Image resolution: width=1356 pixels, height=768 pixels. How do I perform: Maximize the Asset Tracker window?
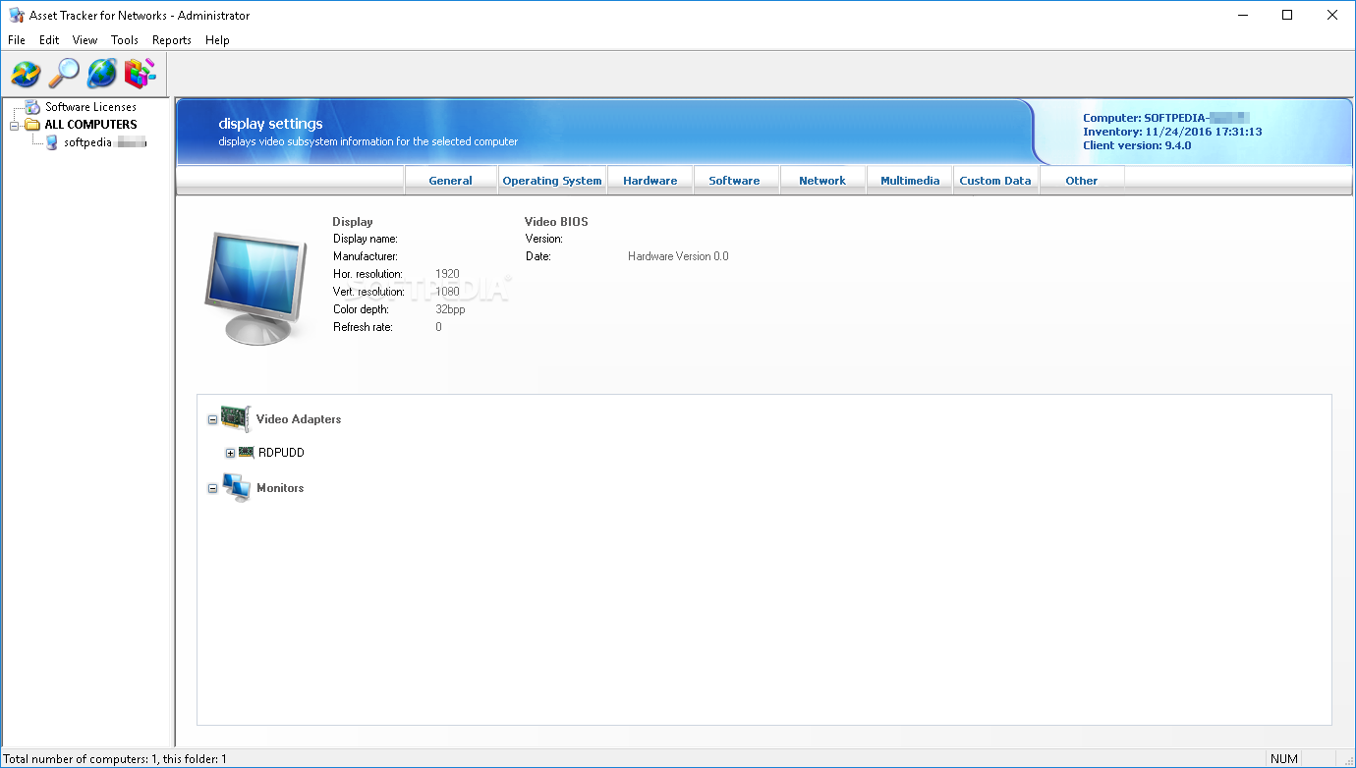click(x=1287, y=15)
